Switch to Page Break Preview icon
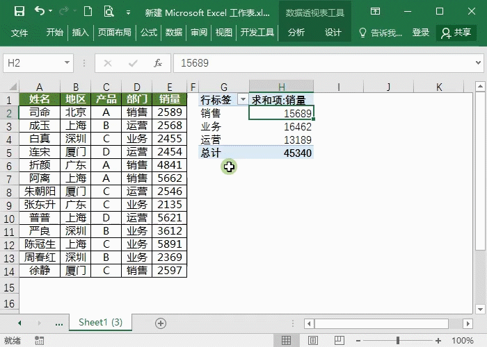This screenshot has height=347, width=487. pos(340,341)
